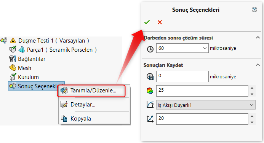The height and width of the screenshot is (143, 264).
Task: Click the colored plot count icon
Action: [150, 91]
